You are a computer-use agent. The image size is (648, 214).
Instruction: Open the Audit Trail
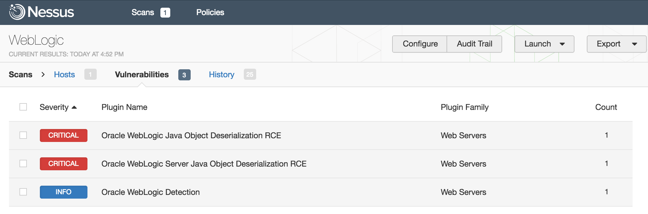[x=474, y=44]
